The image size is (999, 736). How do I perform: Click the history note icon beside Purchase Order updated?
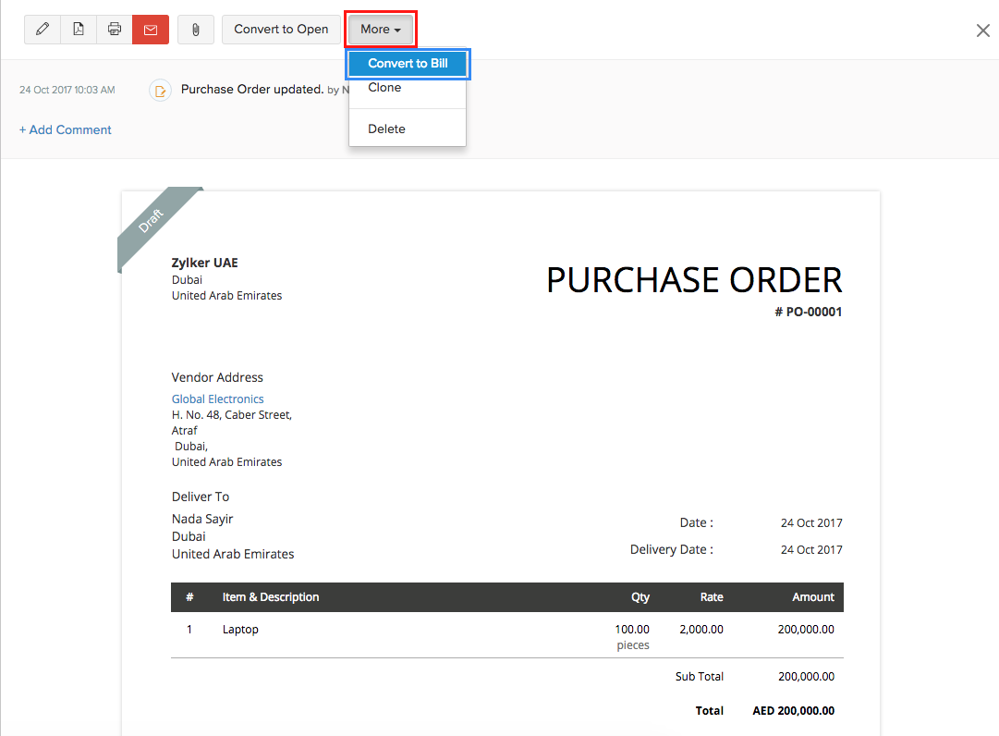point(160,91)
